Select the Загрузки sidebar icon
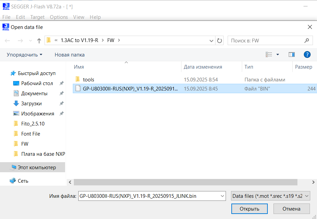Viewport: 317px width, 219px height. click(16, 103)
